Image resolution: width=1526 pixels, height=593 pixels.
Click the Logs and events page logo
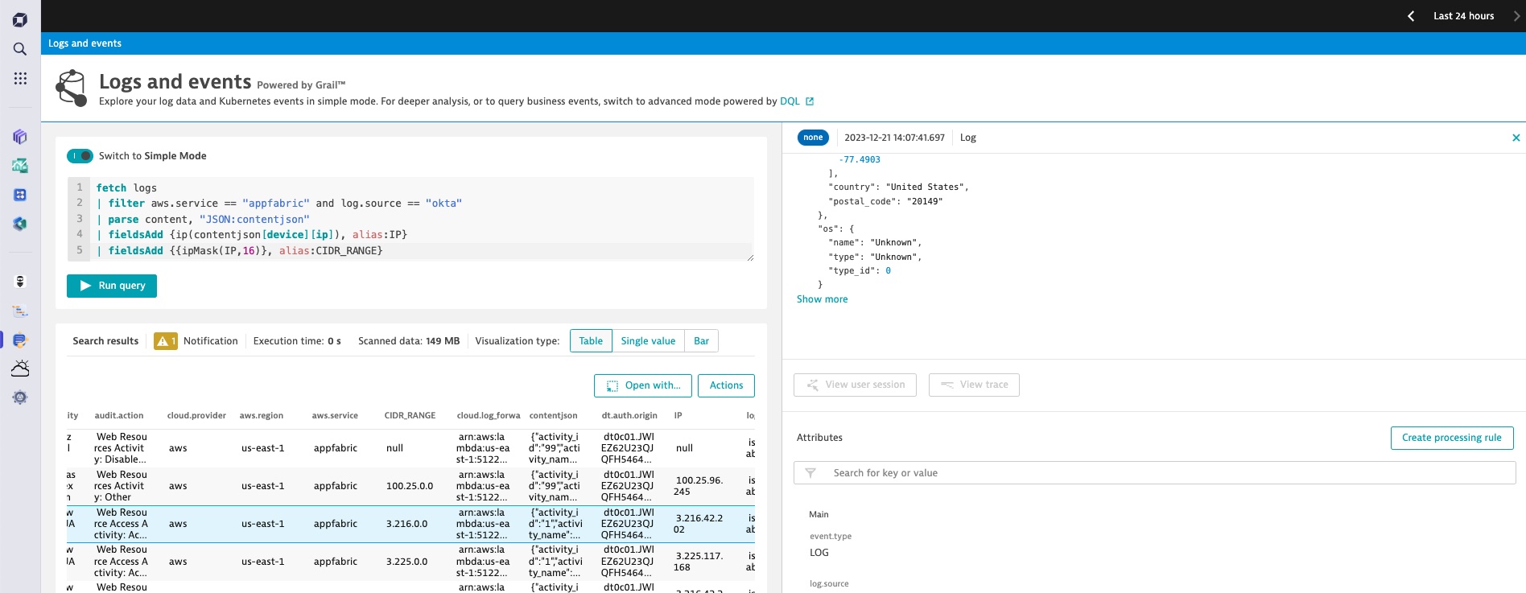[72, 88]
